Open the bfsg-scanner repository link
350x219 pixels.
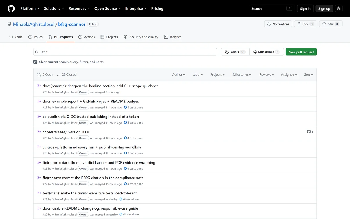click(72, 24)
